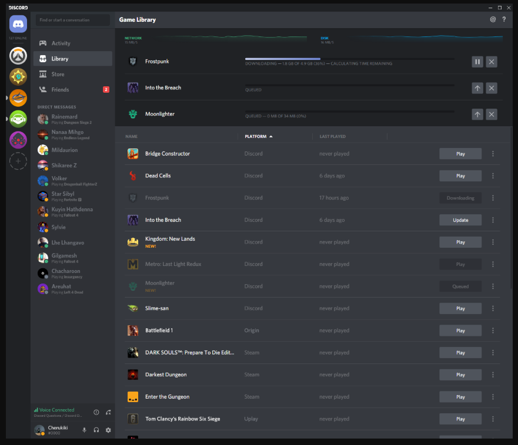Open the Overwatch server icon
Image resolution: width=518 pixels, height=445 pixels.
(18, 56)
